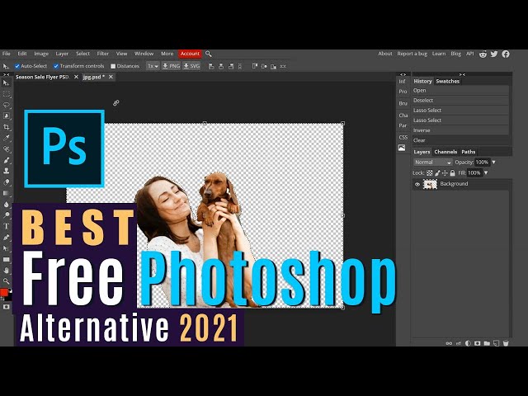Toggle lock all padlock icon

(453, 173)
